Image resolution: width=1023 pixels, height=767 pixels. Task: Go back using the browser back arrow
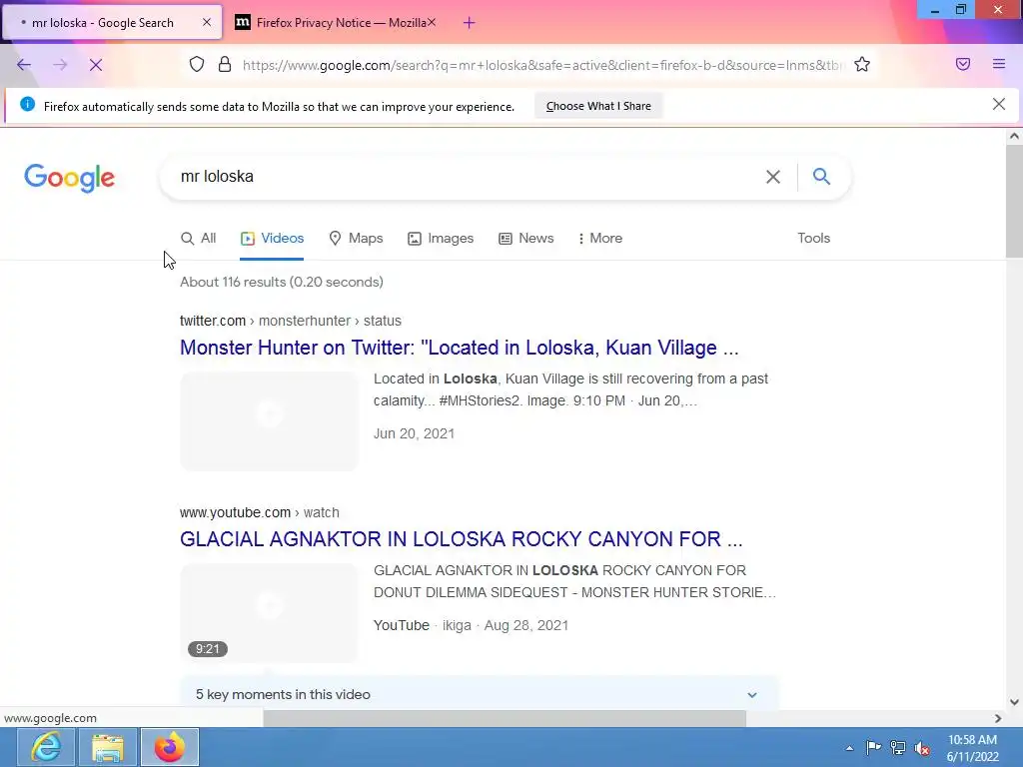(x=24, y=65)
